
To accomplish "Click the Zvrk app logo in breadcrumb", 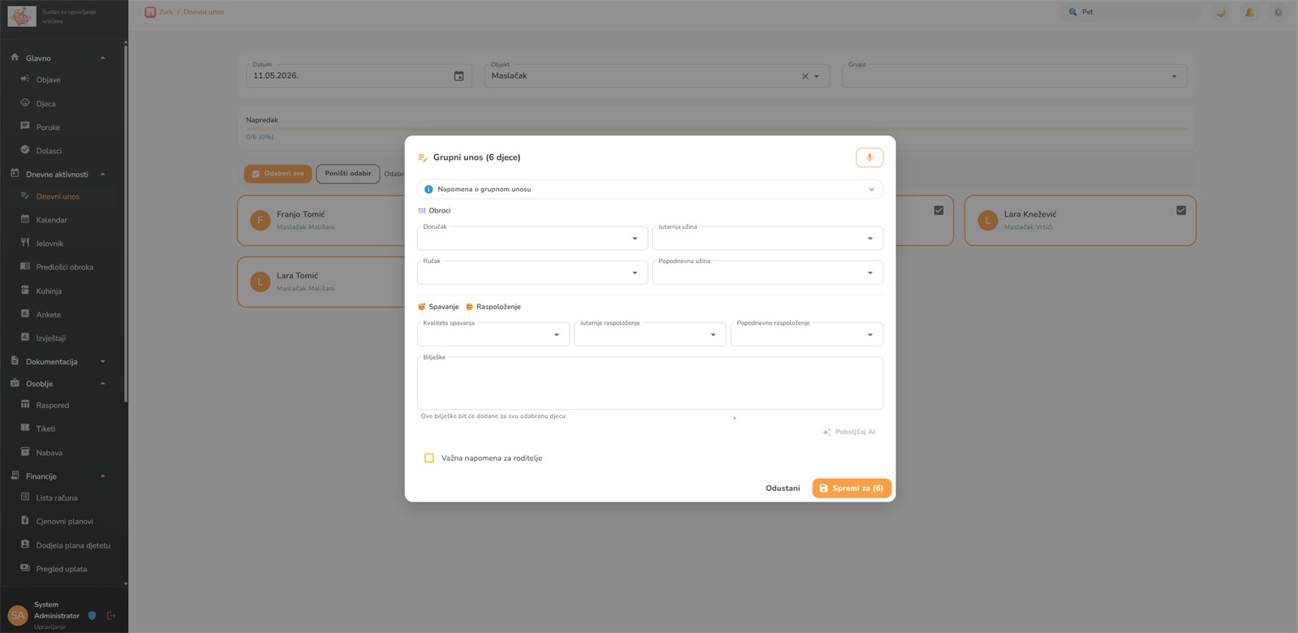I will tap(150, 12).
